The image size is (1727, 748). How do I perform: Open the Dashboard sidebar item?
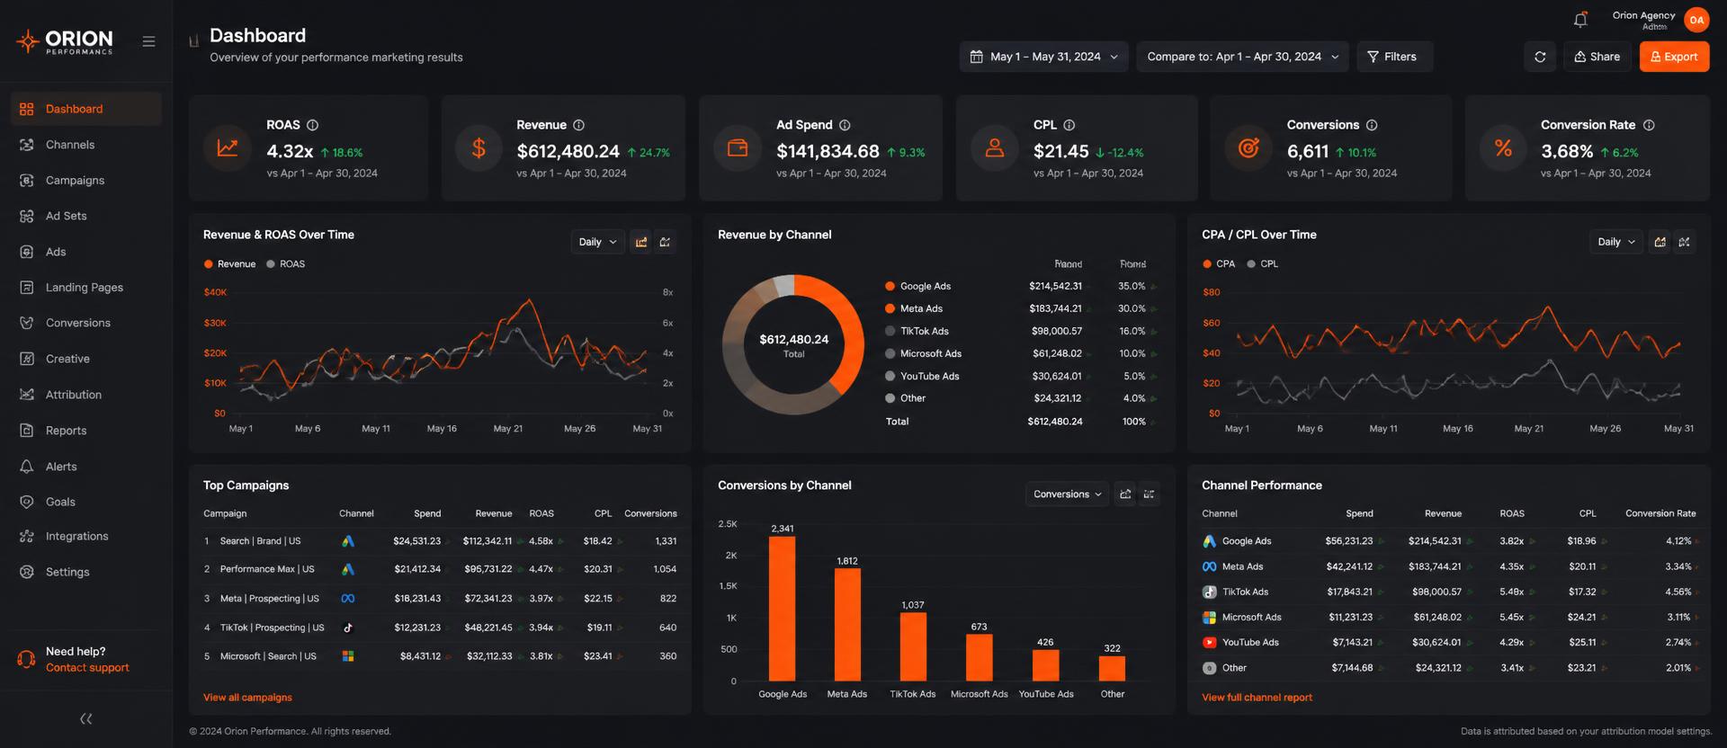coord(86,109)
